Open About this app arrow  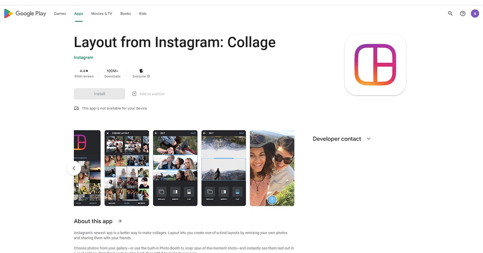coord(120,221)
